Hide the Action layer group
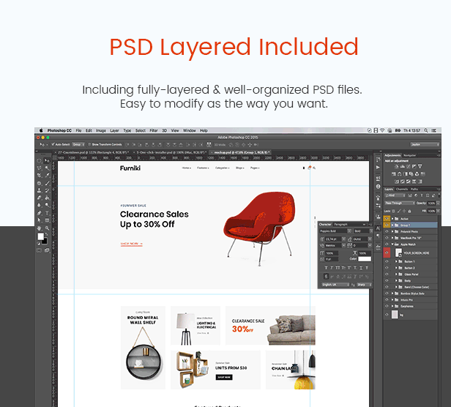 tap(387, 219)
